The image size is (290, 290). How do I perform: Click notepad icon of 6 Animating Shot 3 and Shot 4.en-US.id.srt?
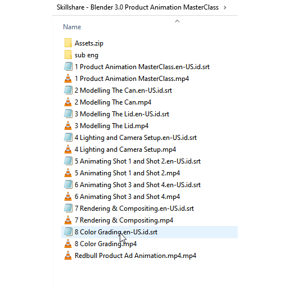click(x=68, y=185)
